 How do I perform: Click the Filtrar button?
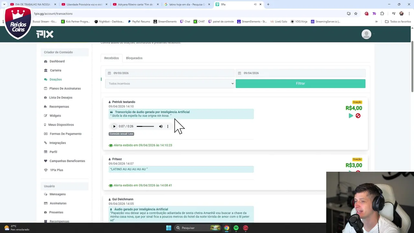(x=300, y=83)
